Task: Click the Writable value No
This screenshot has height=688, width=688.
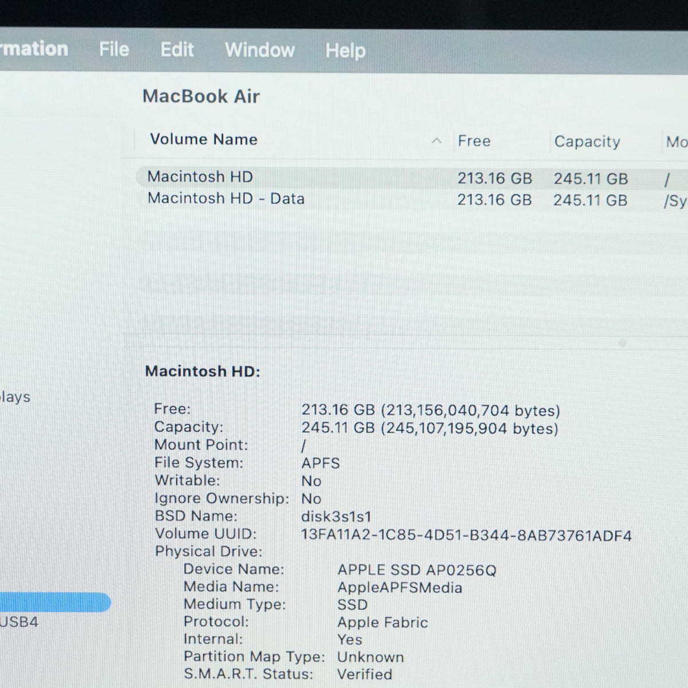Action: click(x=311, y=481)
